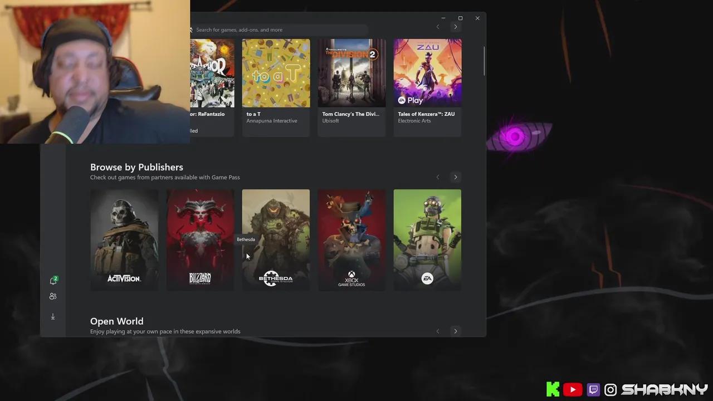Open the to a T game card
This screenshot has width=713, height=401.
(x=276, y=87)
